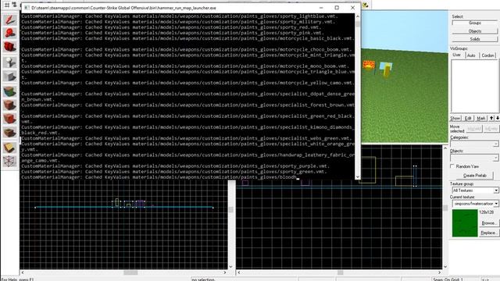The height and width of the screenshot is (281, 500).
Task: Click the Replace texture button
Action: [488, 233]
